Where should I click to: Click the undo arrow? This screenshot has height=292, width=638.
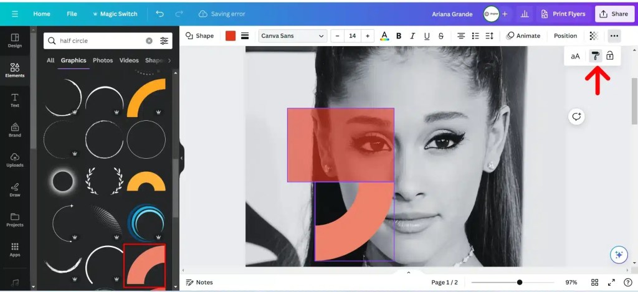160,14
